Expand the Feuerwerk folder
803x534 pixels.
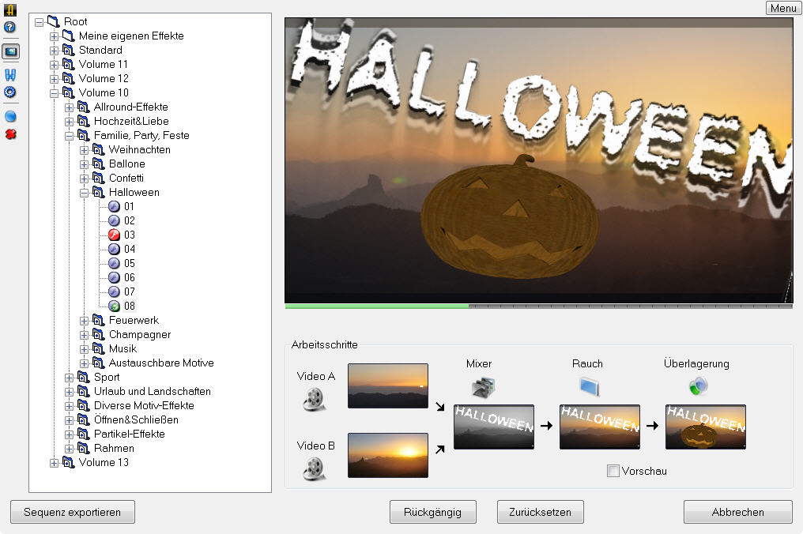[85, 320]
